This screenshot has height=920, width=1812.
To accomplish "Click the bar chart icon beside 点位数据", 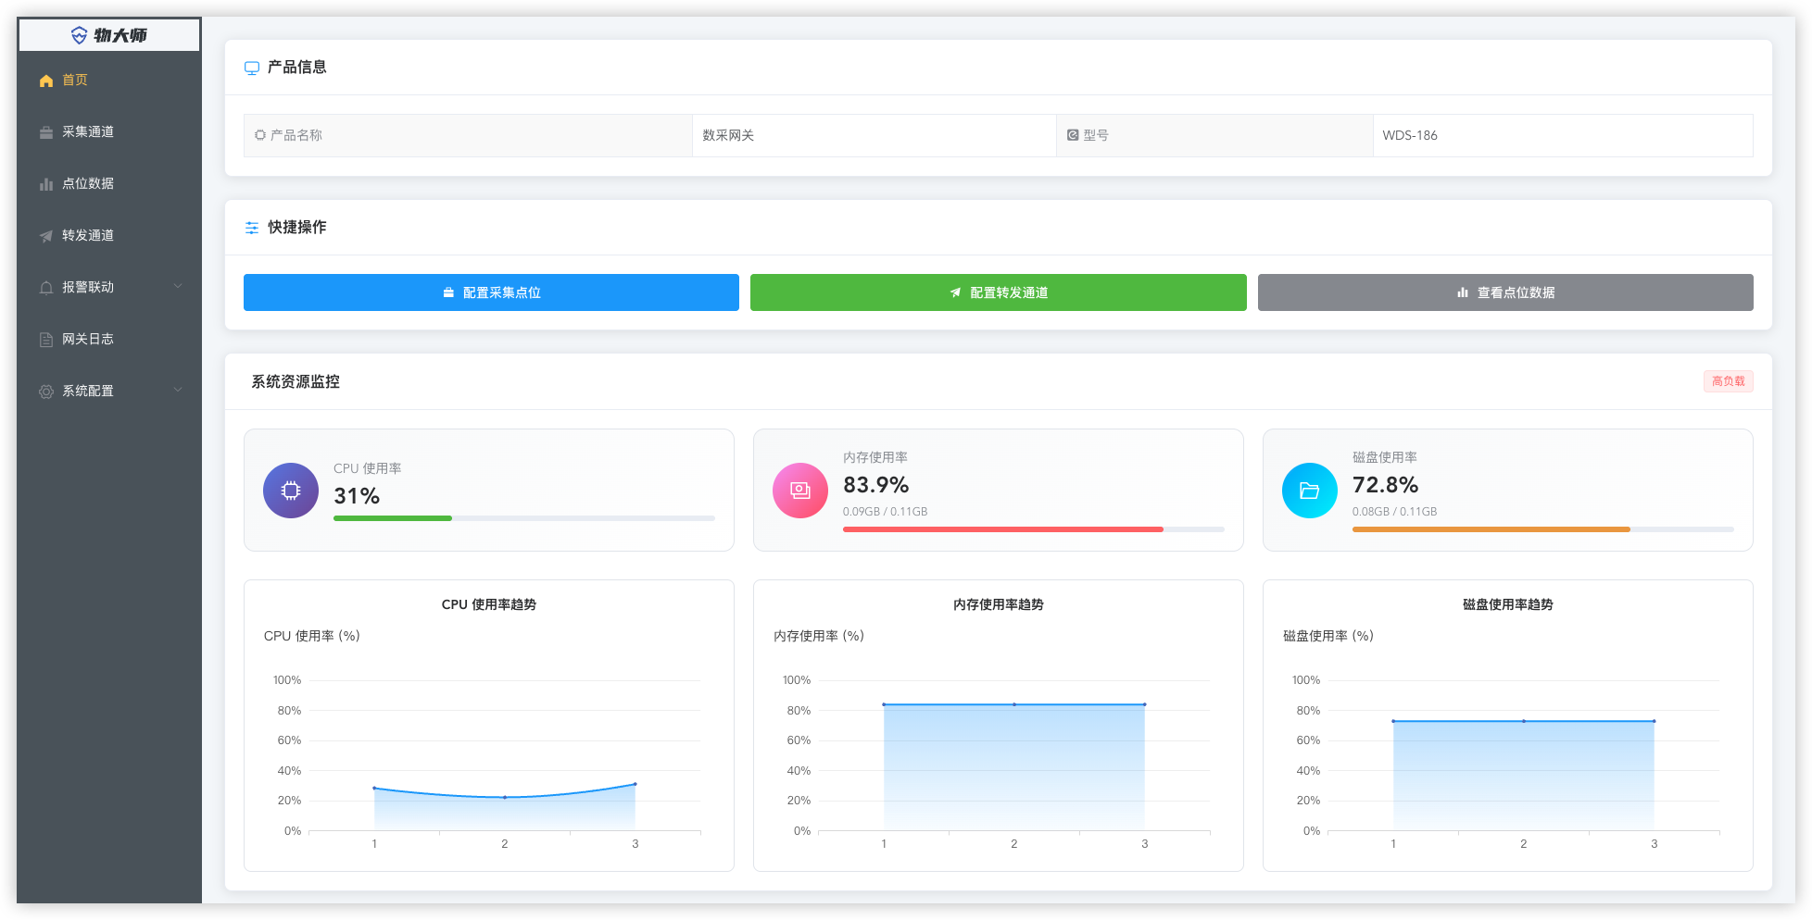I will tap(46, 184).
